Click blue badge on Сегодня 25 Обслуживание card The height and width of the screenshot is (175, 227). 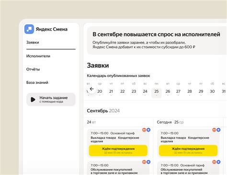[x=218, y=162]
